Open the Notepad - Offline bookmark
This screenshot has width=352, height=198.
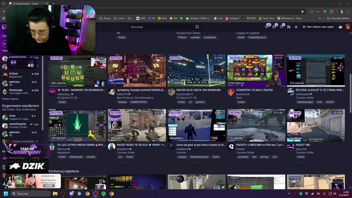click(x=198, y=18)
